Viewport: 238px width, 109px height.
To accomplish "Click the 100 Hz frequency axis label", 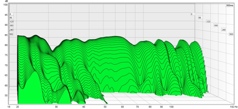I will [x=172, y=107].
